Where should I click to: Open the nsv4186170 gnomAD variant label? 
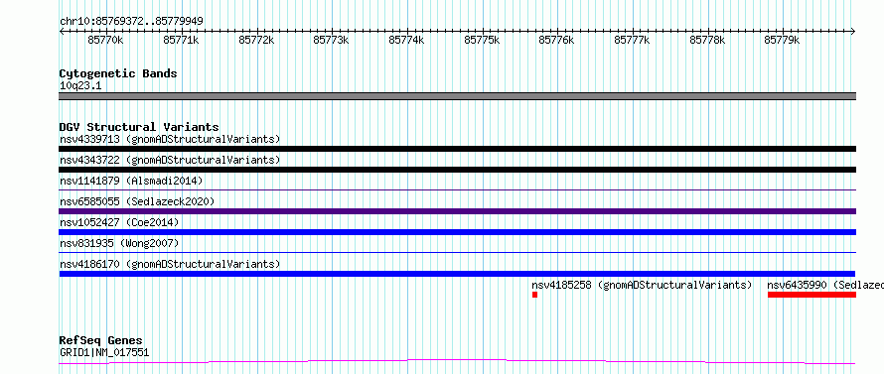pos(170,264)
